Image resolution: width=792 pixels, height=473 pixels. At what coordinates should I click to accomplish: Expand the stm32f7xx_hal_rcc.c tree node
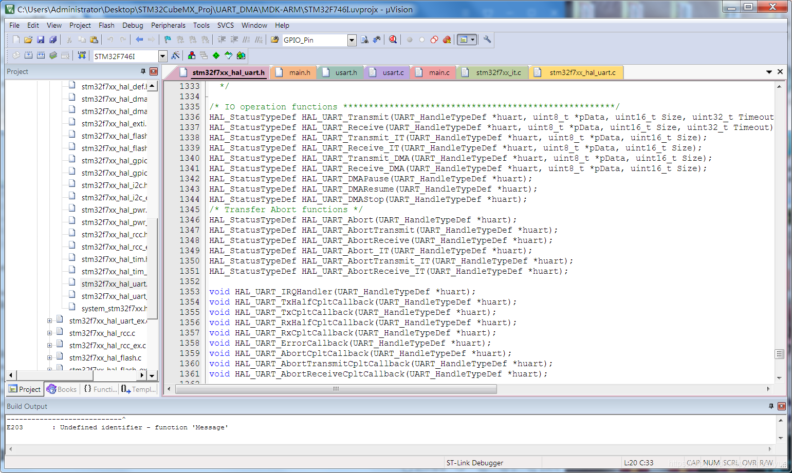(x=50, y=333)
